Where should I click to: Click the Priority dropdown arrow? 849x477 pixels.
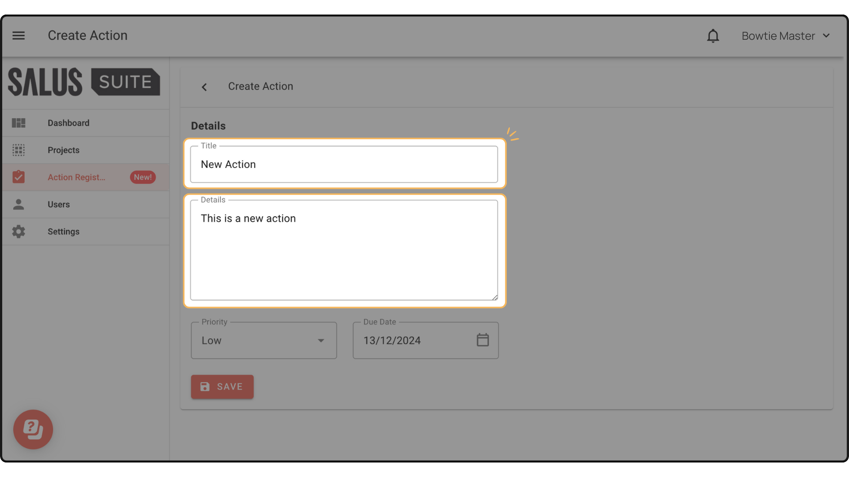tap(321, 341)
